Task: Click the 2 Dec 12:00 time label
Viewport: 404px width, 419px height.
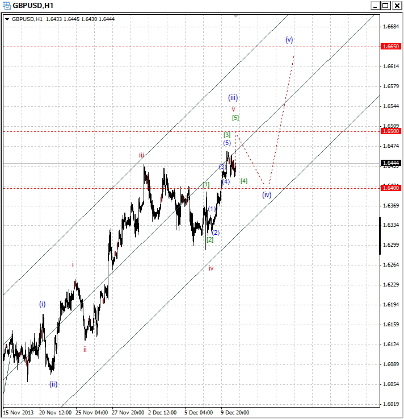Action: 162,413
